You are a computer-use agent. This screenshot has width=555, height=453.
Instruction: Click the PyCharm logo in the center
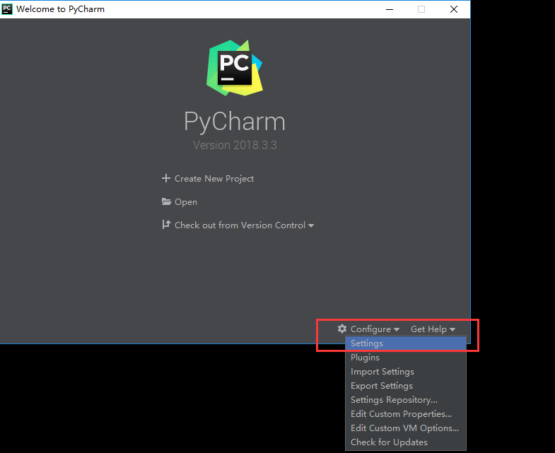coord(234,68)
